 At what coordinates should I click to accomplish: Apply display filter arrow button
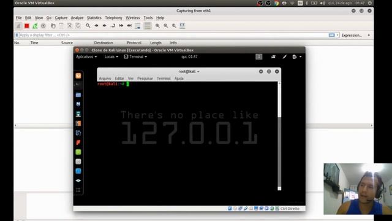[x=331, y=35]
